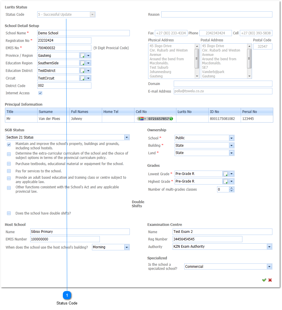Image resolution: width=282 pixels, height=310 pixels.
Task: Click the Registration No input field
Action: (64, 40)
